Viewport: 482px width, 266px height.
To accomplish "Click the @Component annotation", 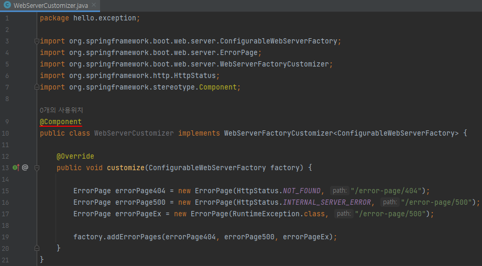I will tap(61, 121).
